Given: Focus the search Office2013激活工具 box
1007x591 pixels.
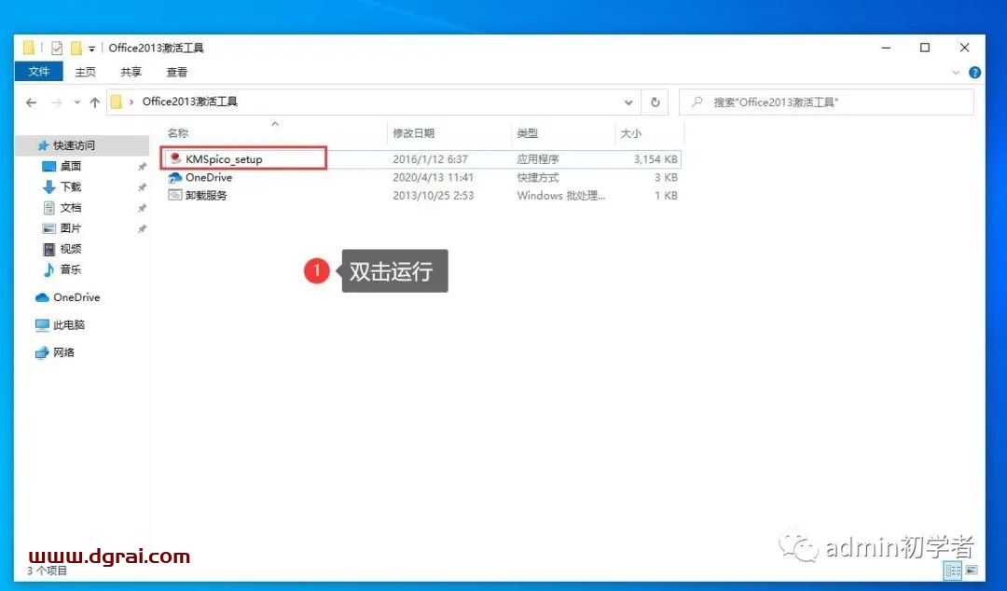Looking at the screenshot, I should [x=826, y=103].
